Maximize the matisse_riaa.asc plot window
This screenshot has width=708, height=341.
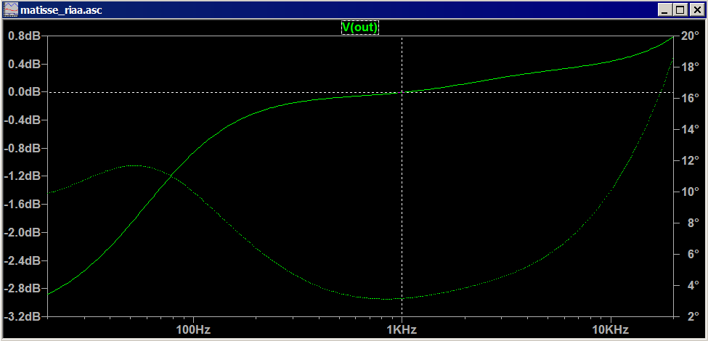tap(680, 10)
